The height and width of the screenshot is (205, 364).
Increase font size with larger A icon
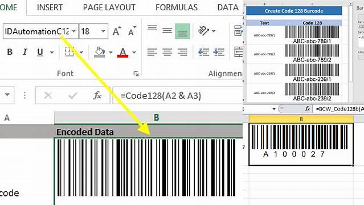coord(117,31)
